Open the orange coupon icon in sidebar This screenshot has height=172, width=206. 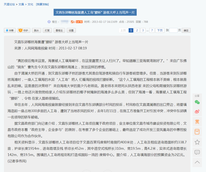click(197, 132)
